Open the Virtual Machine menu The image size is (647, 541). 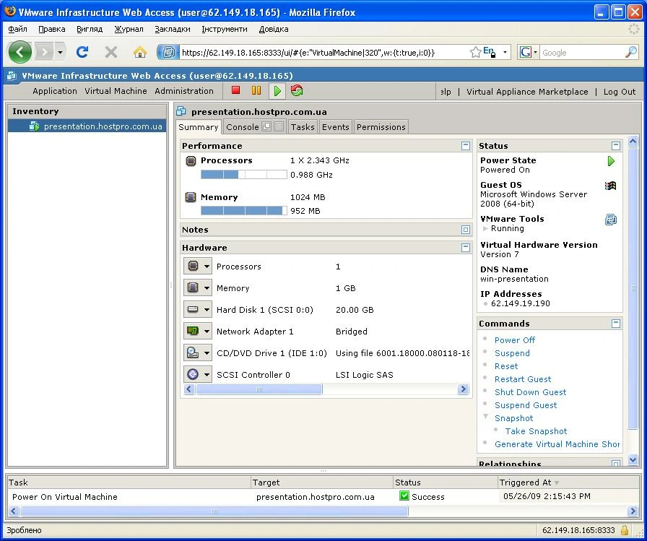(116, 91)
